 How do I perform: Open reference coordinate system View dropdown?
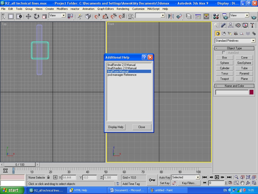coord(57,15)
